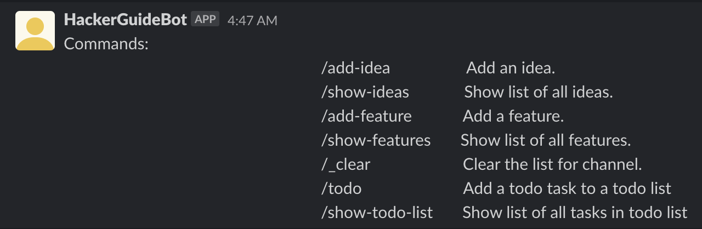Click the HackerGuideBot avatar icon
Image resolution: width=702 pixels, height=229 pixels.
(x=35, y=31)
